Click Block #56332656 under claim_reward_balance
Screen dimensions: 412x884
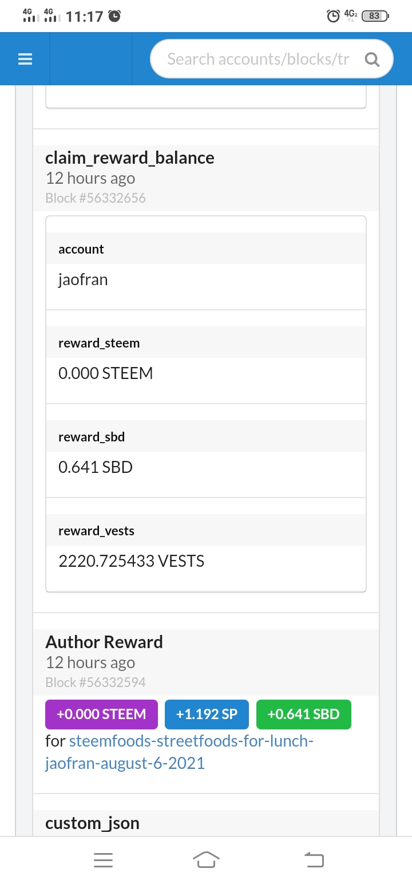[x=96, y=198]
